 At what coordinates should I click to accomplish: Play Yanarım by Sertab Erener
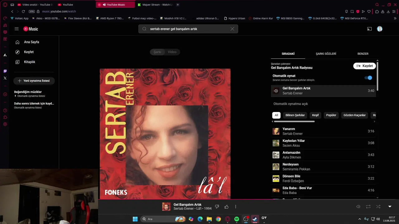click(x=323, y=131)
